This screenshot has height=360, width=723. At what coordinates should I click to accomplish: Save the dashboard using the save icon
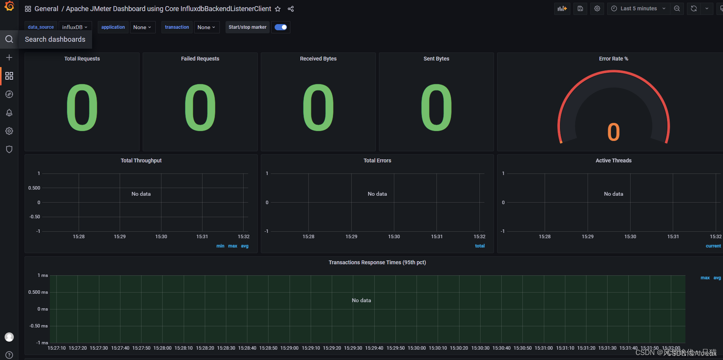click(x=580, y=8)
